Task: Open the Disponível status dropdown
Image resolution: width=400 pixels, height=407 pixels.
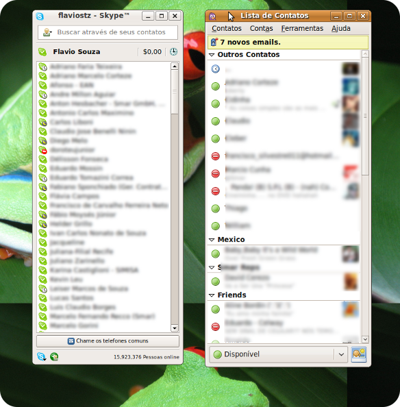Action: [x=341, y=354]
